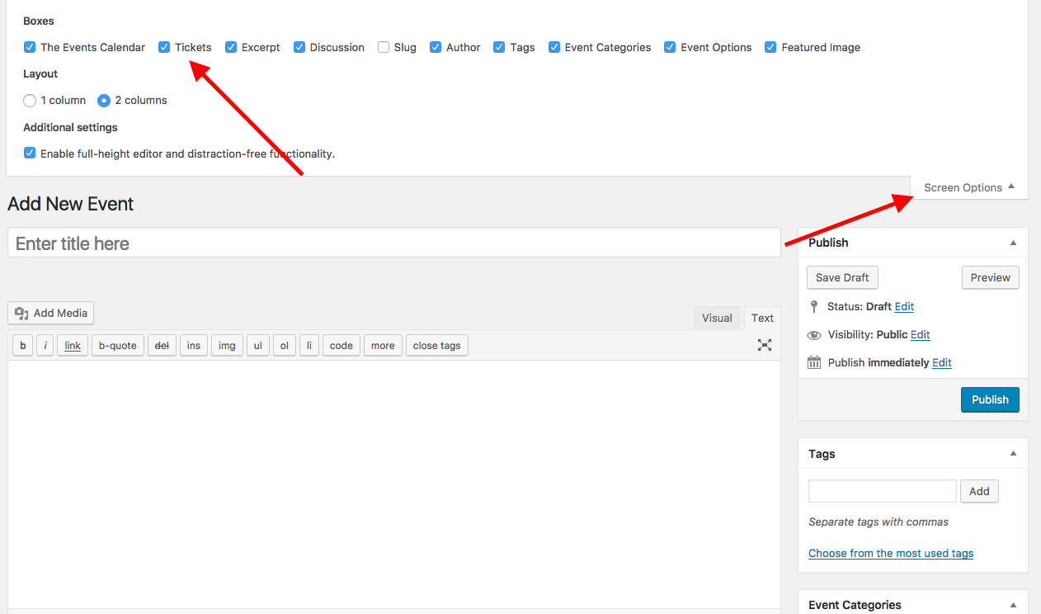The image size is (1041, 614).
Task: Switch to the Visual editor tab
Action: click(717, 318)
